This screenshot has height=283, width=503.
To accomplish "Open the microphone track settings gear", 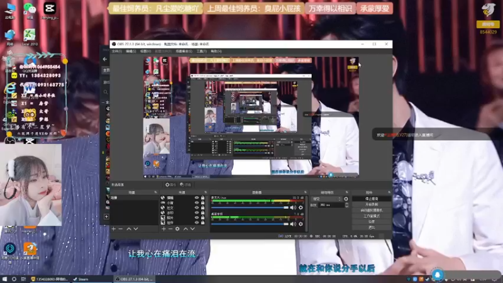I will (x=301, y=208).
